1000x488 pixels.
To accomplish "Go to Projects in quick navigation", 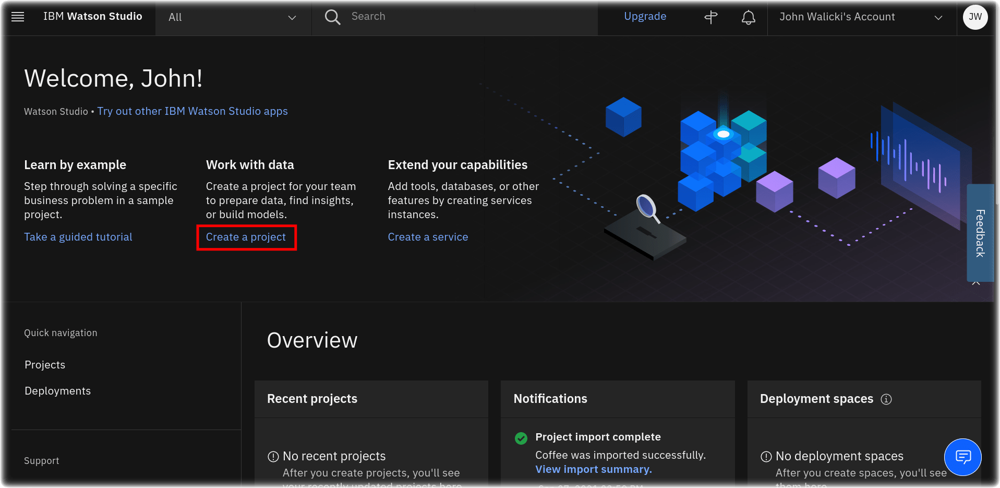I will (45, 365).
